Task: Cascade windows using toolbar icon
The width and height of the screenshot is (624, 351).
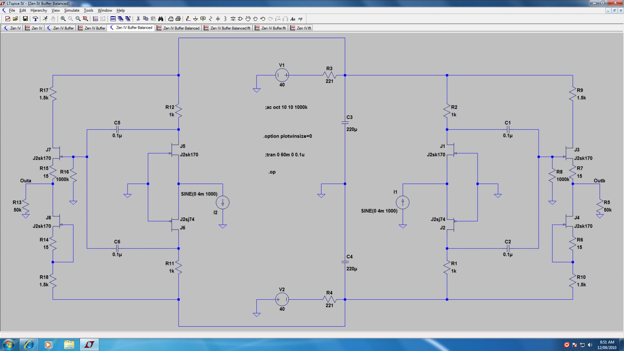Action: coord(120,19)
